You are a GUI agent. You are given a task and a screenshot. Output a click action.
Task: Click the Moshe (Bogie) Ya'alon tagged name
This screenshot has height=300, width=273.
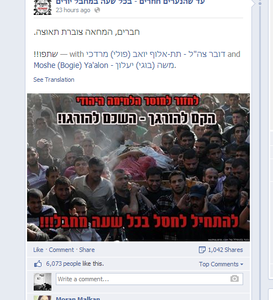click(x=104, y=65)
